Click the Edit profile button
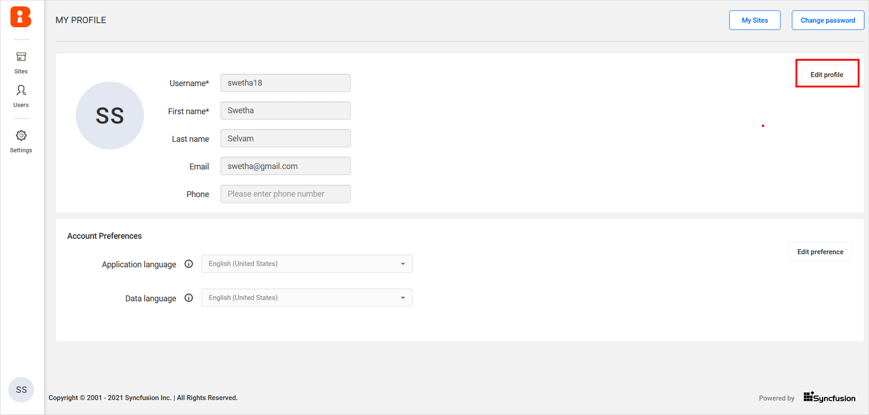 [826, 74]
